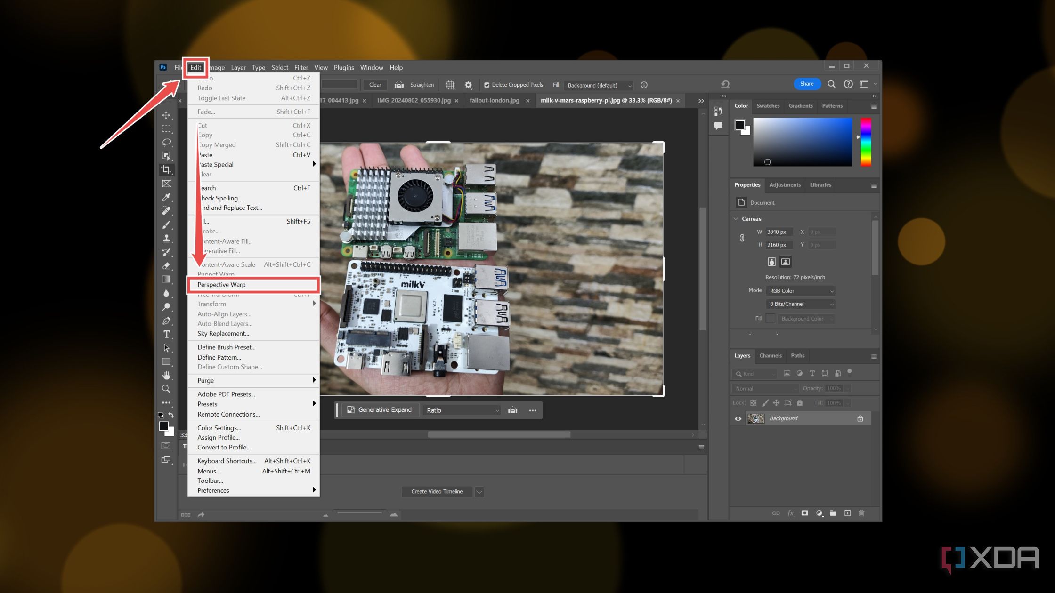Click the canvas width input field

click(x=779, y=232)
